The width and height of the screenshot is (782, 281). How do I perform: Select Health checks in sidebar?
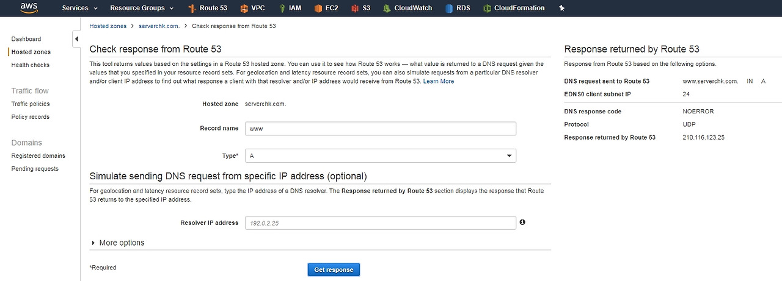31,65
